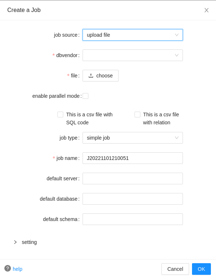Open the job source 'upload file' dropdown
The image size is (216, 277).
pos(133,35)
